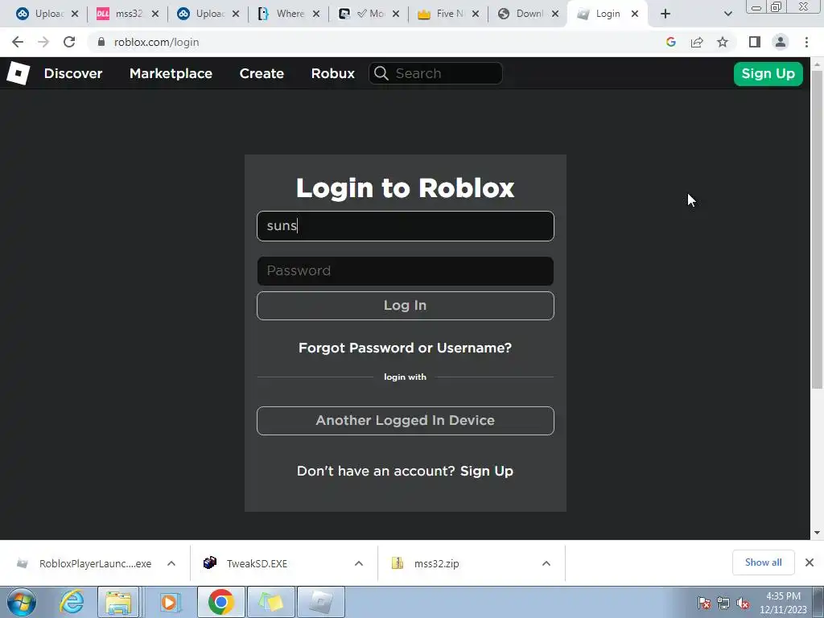This screenshot has height=618, width=824.
Task: Click the Password input field
Action: click(x=406, y=271)
